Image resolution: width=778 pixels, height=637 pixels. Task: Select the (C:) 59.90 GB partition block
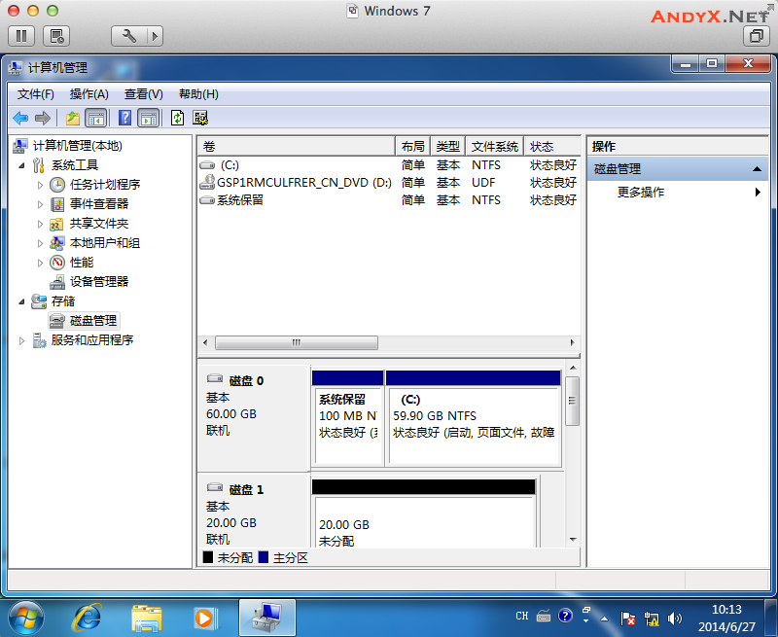tap(474, 419)
